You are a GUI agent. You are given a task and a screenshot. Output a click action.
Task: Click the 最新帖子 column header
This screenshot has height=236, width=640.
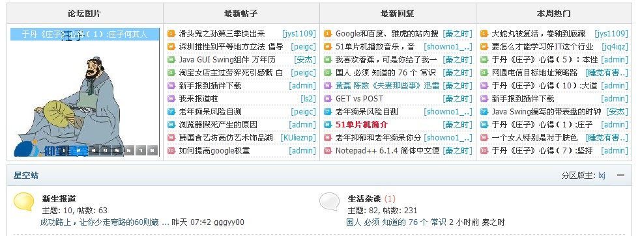(x=241, y=14)
